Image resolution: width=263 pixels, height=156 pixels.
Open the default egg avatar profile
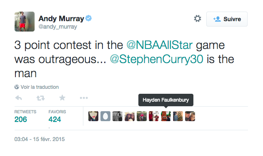[x=105, y=116]
